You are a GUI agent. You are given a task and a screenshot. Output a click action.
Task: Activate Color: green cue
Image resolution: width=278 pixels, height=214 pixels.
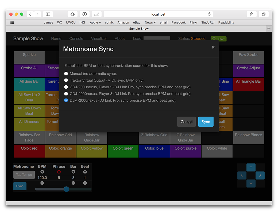(x=123, y=151)
